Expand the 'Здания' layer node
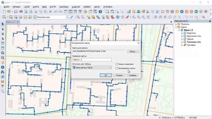 [182, 39]
